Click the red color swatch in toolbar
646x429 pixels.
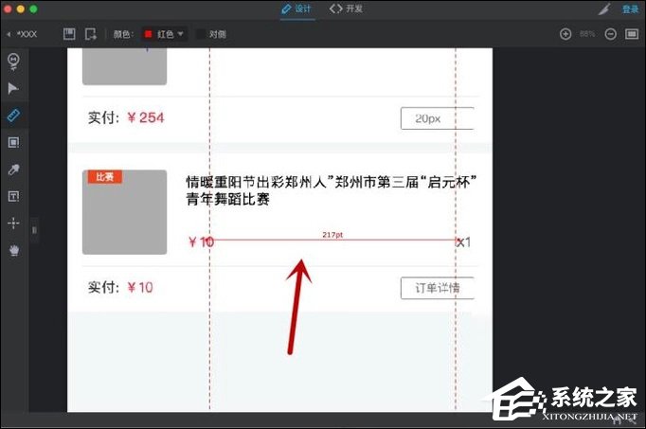[x=149, y=34]
